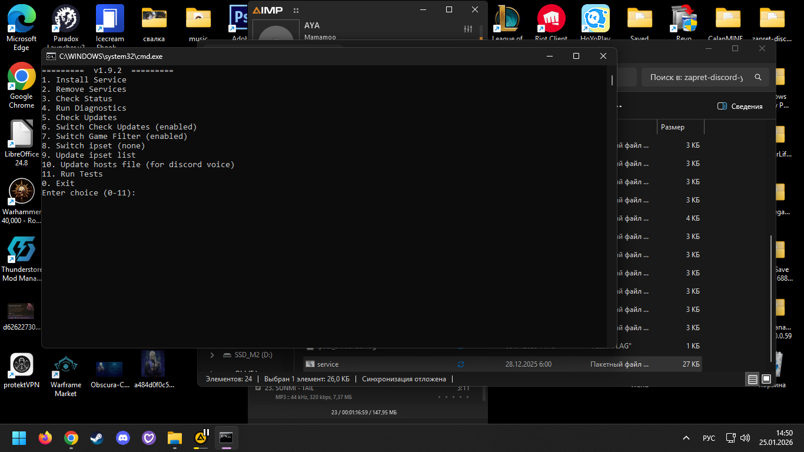Screen dimensions: 804x452
Task: Open the AIMP main menu logo
Action: tap(268, 10)
